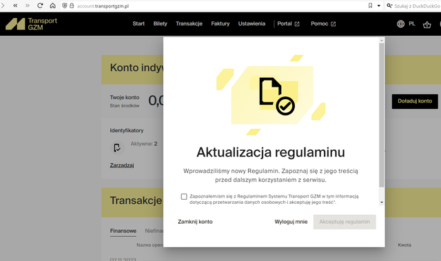
Task: Click the globe language icon
Action: click(x=400, y=24)
